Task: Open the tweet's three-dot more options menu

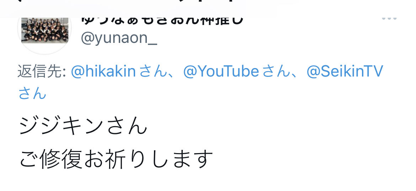Action: click(x=389, y=18)
